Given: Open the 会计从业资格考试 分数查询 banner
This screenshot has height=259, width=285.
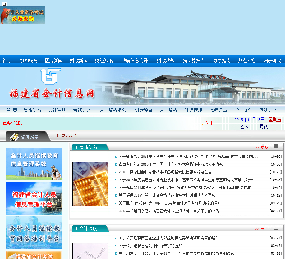Looking at the screenshot, I should tap(23, 15).
